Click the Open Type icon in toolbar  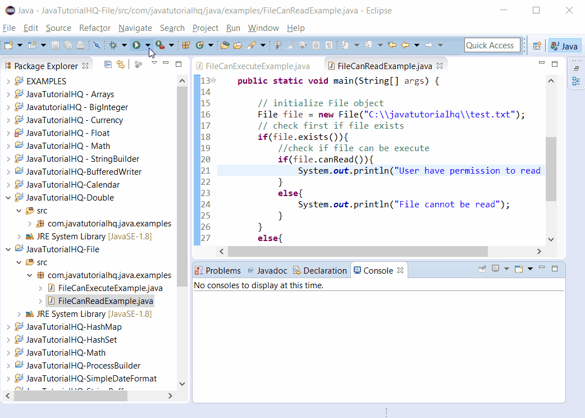point(225,46)
